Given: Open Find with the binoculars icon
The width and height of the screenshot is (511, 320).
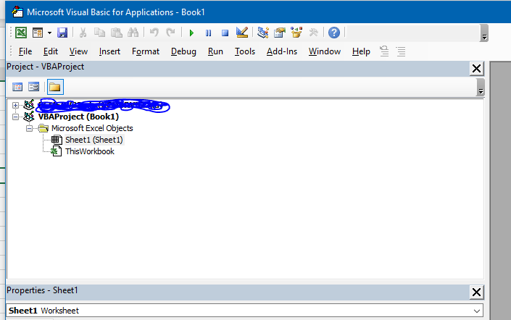Looking at the screenshot, I should click(x=133, y=33).
